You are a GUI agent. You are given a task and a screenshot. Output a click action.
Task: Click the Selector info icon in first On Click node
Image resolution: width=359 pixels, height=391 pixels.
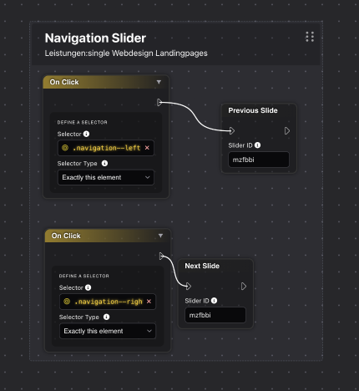86,134
